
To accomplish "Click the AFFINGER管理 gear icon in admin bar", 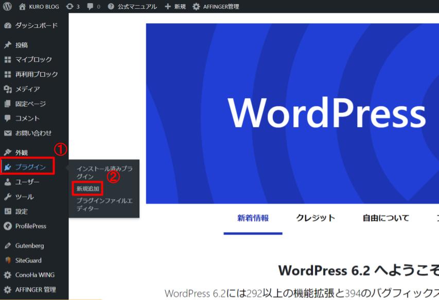I will [x=196, y=7].
